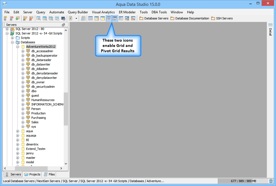Click the server tree vertical scrollbar thumb
Screen dimensions: 276x186
tap(66, 109)
